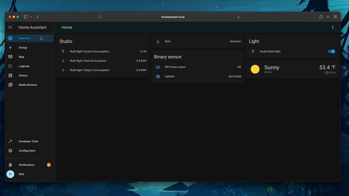Screen dimensions: 349x196
Task: Open the History sidebar item
Action: pos(30,75)
